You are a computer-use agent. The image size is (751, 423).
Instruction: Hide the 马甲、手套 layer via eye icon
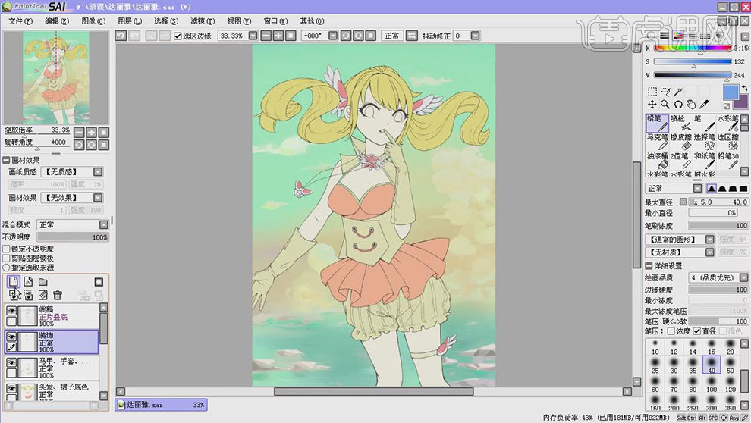tap(11, 363)
